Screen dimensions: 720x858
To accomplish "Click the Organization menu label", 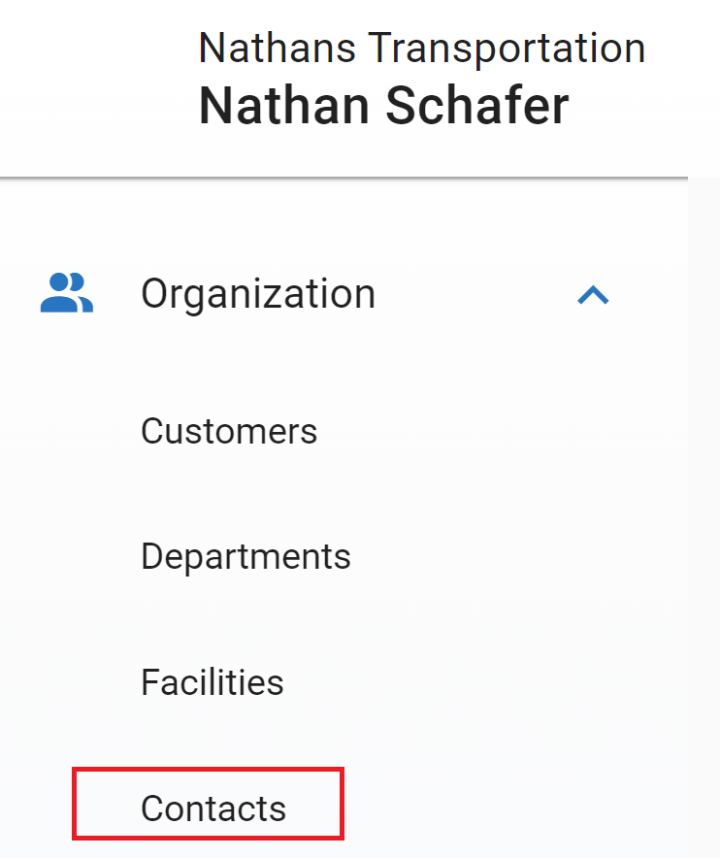I will [x=258, y=293].
